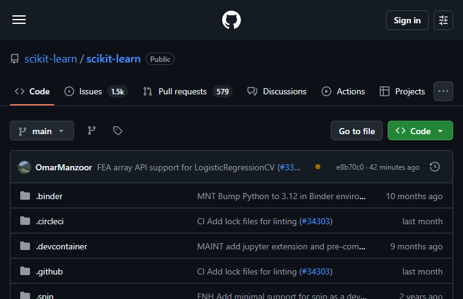Image resolution: width=463 pixels, height=299 pixels.
Task: Open MAINT add jupyter extension commit
Action: coord(281,246)
